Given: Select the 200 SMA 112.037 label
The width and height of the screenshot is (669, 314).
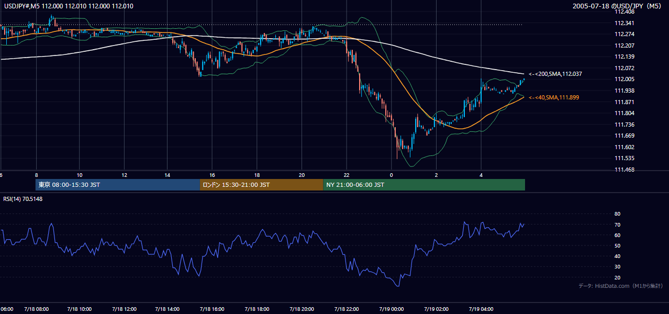Looking at the screenshot, I should pyautogui.click(x=555, y=74).
